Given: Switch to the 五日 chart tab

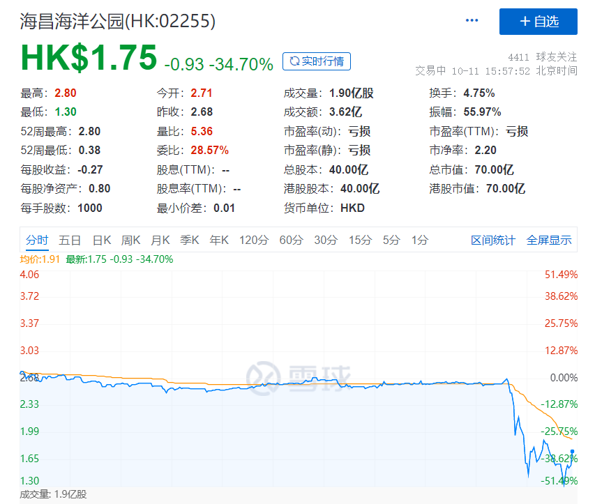Looking at the screenshot, I should (x=70, y=239).
